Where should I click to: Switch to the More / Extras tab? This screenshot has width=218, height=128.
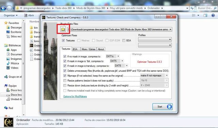(88, 49)
